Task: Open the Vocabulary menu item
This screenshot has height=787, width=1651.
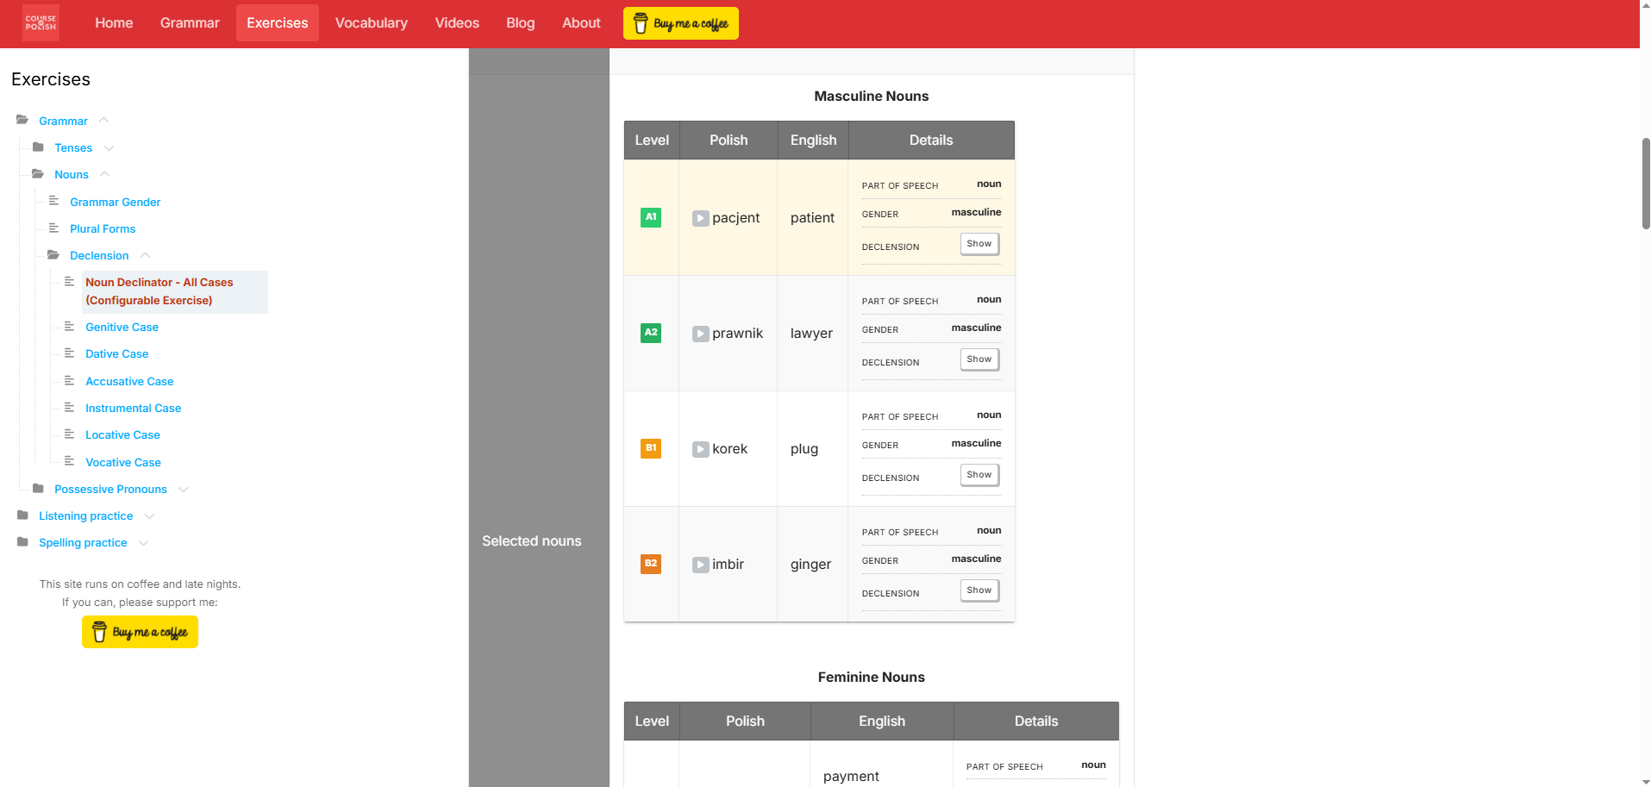Action: (x=371, y=23)
